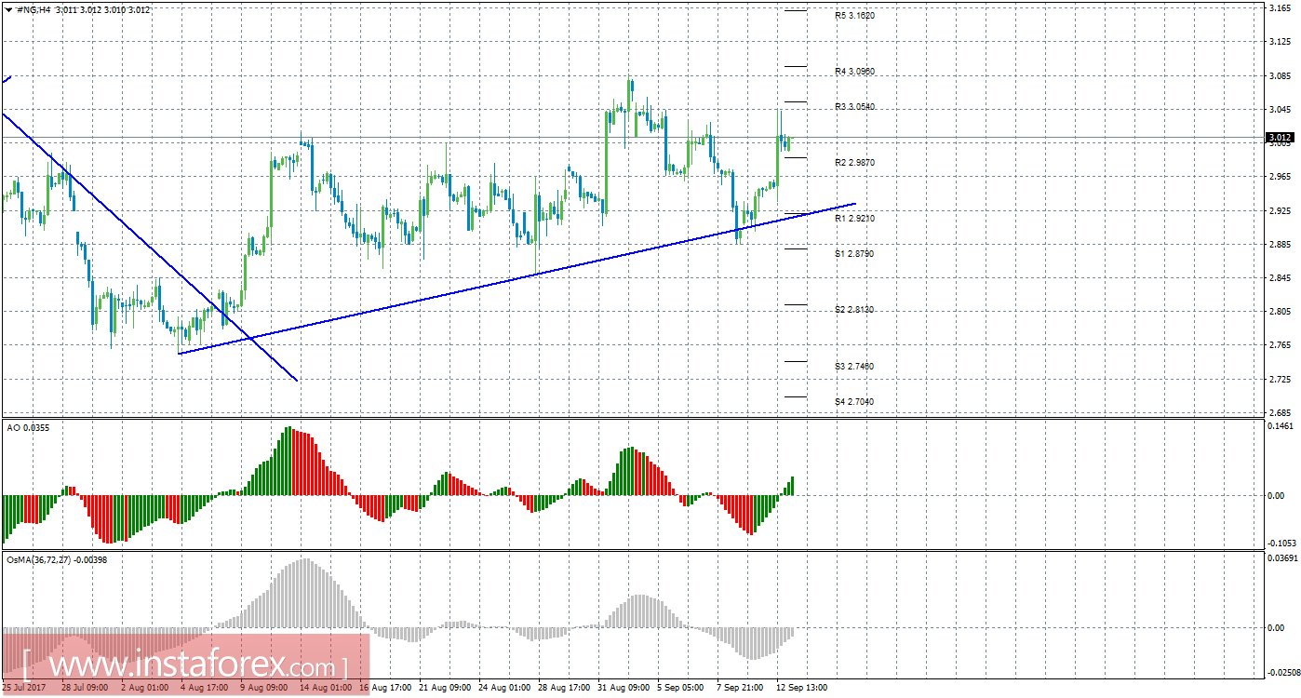
Task: Click the current price tag 3.012
Action: 1280,138
